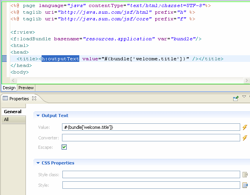The width and height of the screenshot is (250, 195).
Task: Switch to the Preview tab
Action: tap(26, 88)
